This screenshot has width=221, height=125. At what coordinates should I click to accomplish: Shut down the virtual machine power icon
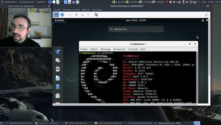(82, 15)
